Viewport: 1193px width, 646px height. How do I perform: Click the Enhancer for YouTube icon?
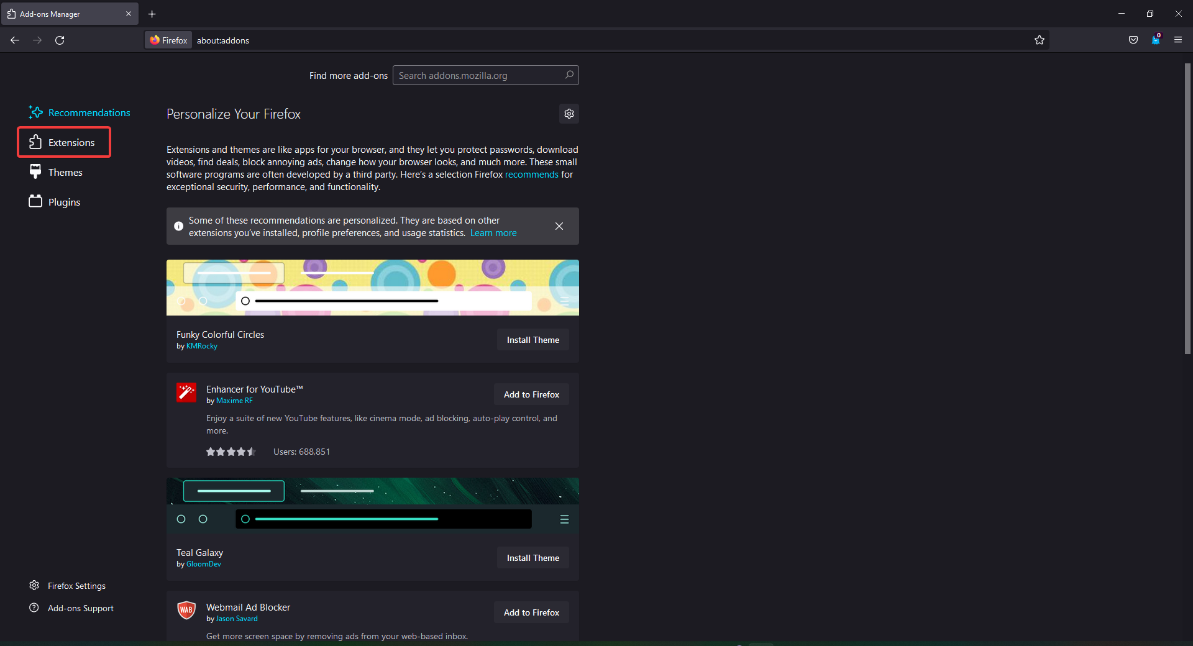click(x=186, y=393)
